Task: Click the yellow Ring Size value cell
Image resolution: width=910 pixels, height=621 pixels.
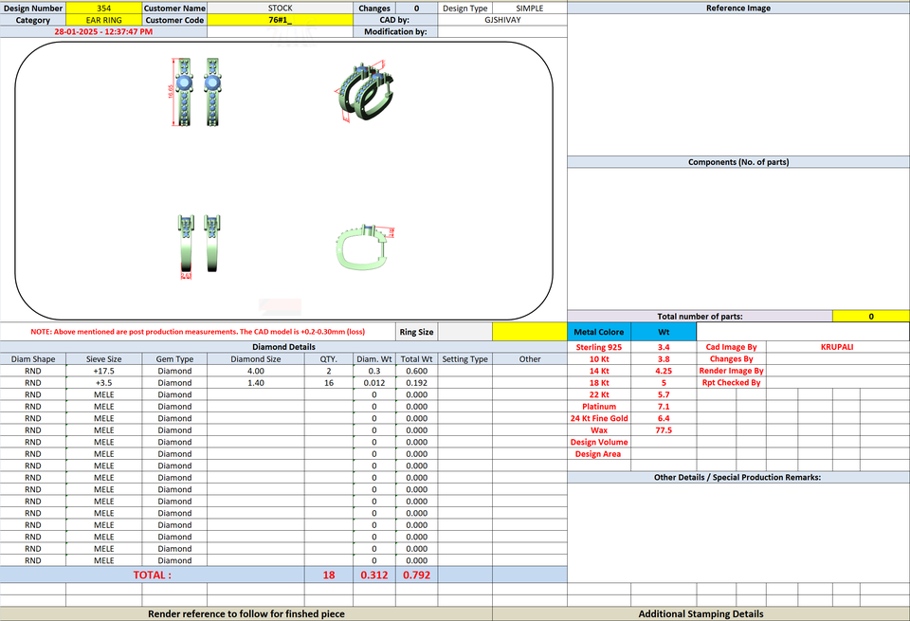Action: click(x=529, y=332)
